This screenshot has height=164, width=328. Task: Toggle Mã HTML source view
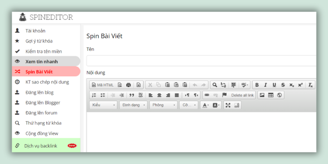pyautogui.click(x=103, y=85)
